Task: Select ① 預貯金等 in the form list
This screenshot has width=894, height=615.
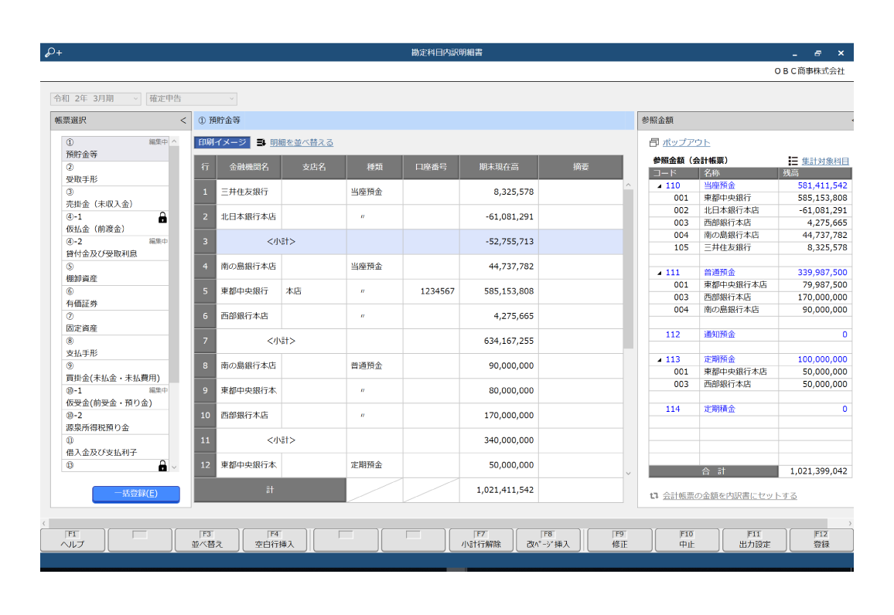Action: [x=115, y=148]
